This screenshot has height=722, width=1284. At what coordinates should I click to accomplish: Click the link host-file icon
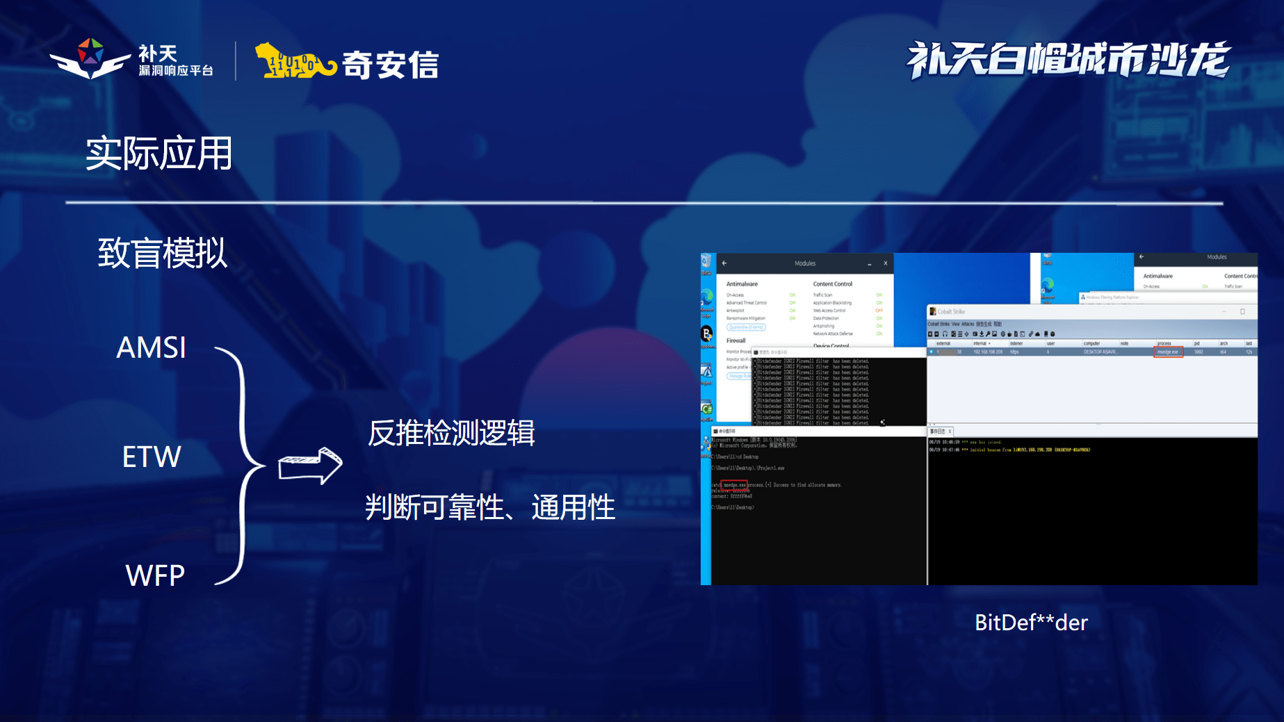1031,334
